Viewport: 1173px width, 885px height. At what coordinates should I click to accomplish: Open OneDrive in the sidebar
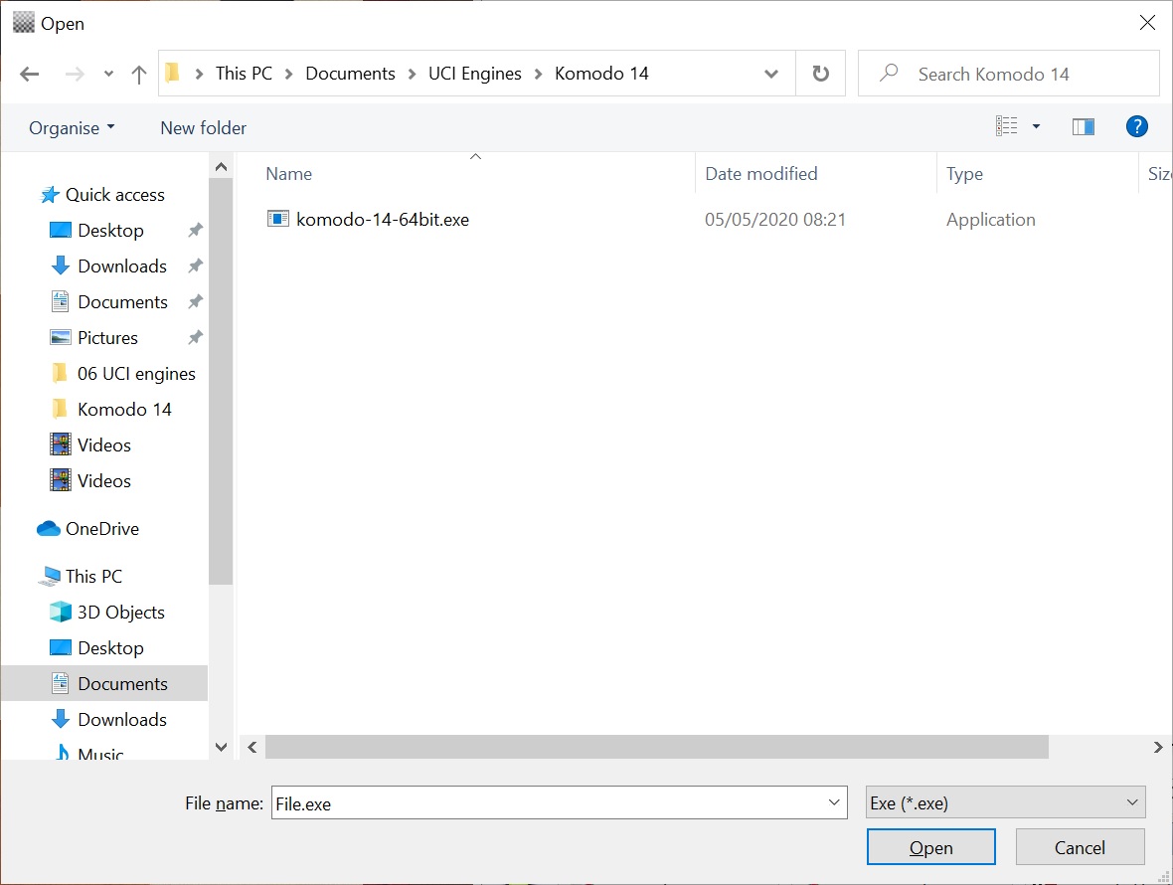(101, 529)
